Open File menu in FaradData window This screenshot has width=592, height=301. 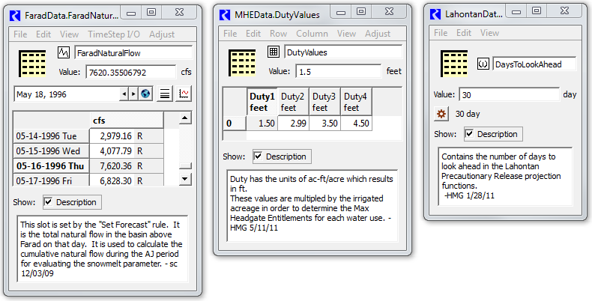click(x=20, y=34)
